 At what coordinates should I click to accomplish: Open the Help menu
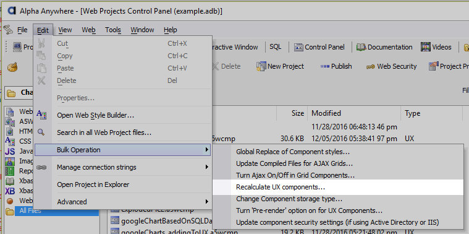click(170, 30)
